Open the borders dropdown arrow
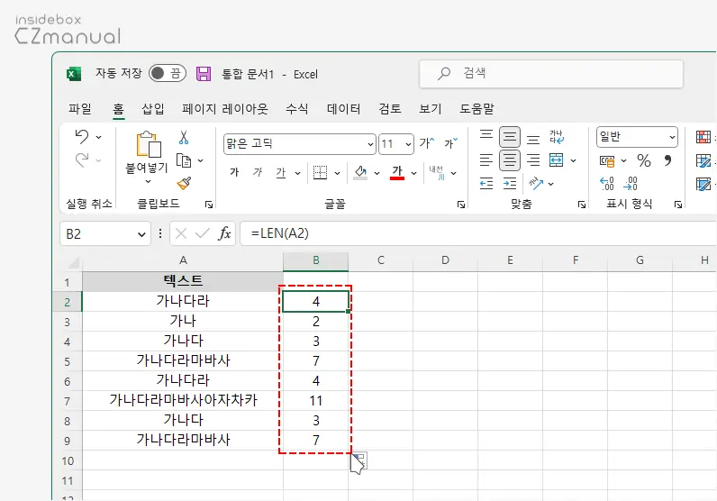 click(x=338, y=173)
